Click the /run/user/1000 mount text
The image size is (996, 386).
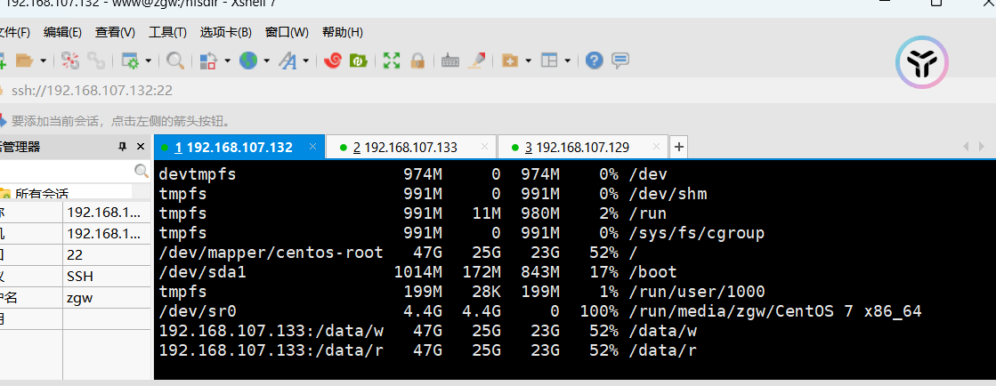pyautogui.click(x=696, y=292)
